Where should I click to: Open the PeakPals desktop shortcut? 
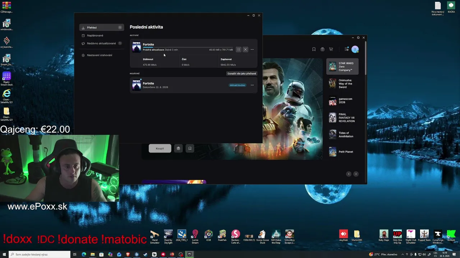point(222,236)
